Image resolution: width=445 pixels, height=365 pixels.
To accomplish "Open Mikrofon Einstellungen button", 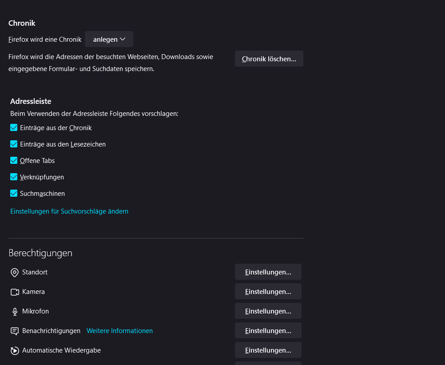I will click(268, 311).
